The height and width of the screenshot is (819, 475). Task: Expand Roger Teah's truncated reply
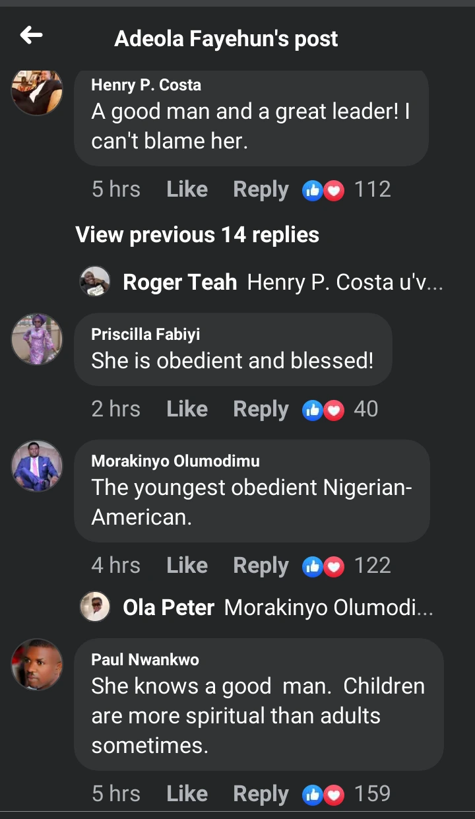pos(344,282)
